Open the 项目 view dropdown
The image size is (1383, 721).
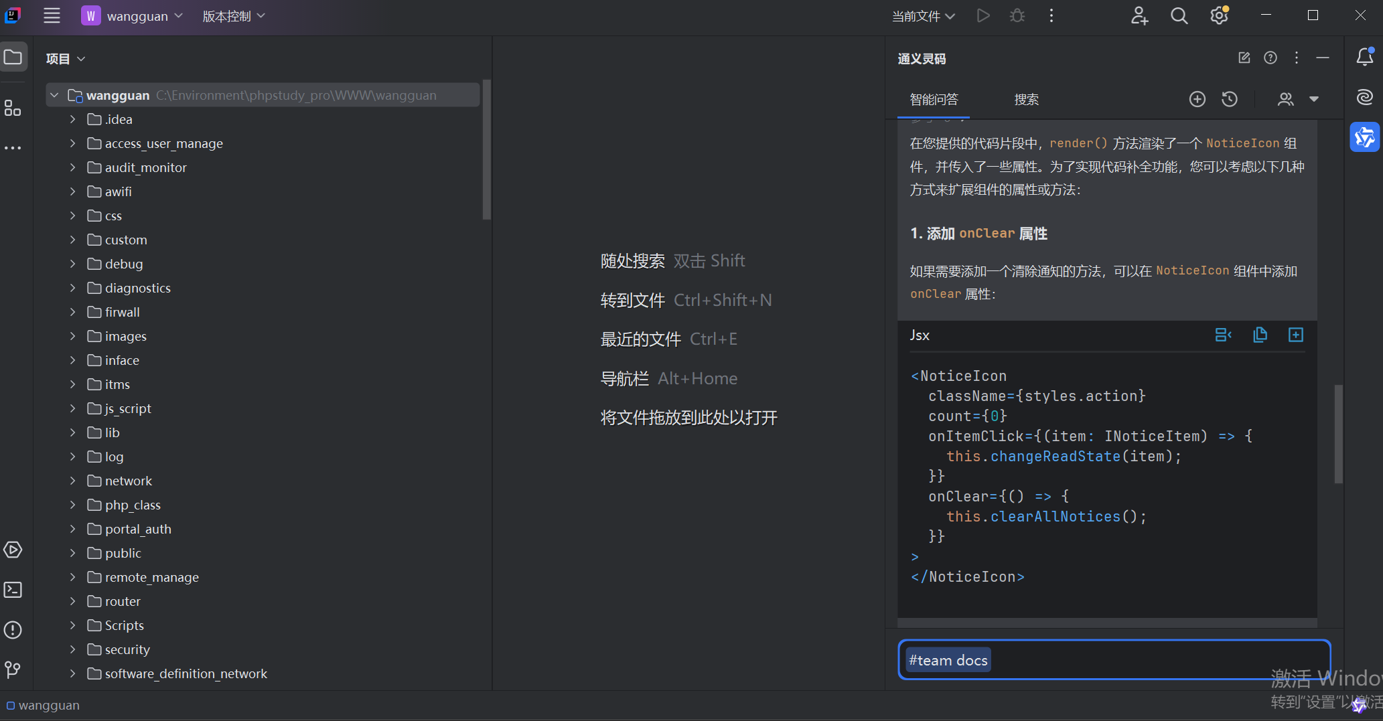[66, 59]
